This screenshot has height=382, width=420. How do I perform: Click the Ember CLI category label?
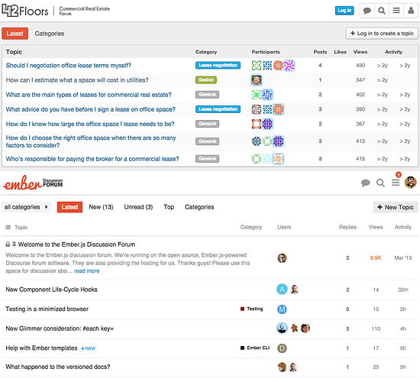pos(255,348)
